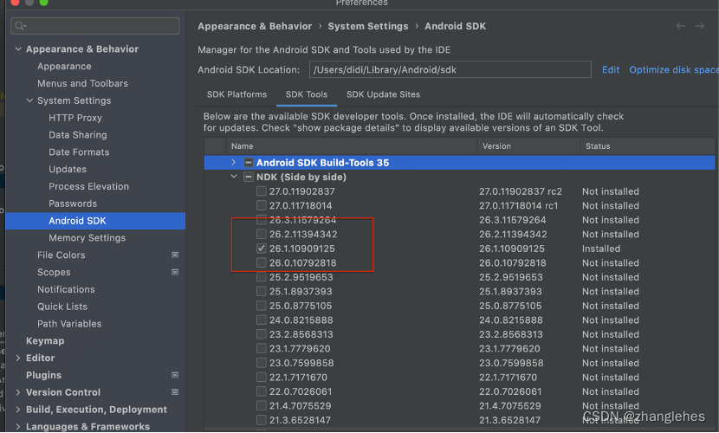The image size is (719, 433).
Task: Open Memory Settings page
Action: [x=87, y=238]
